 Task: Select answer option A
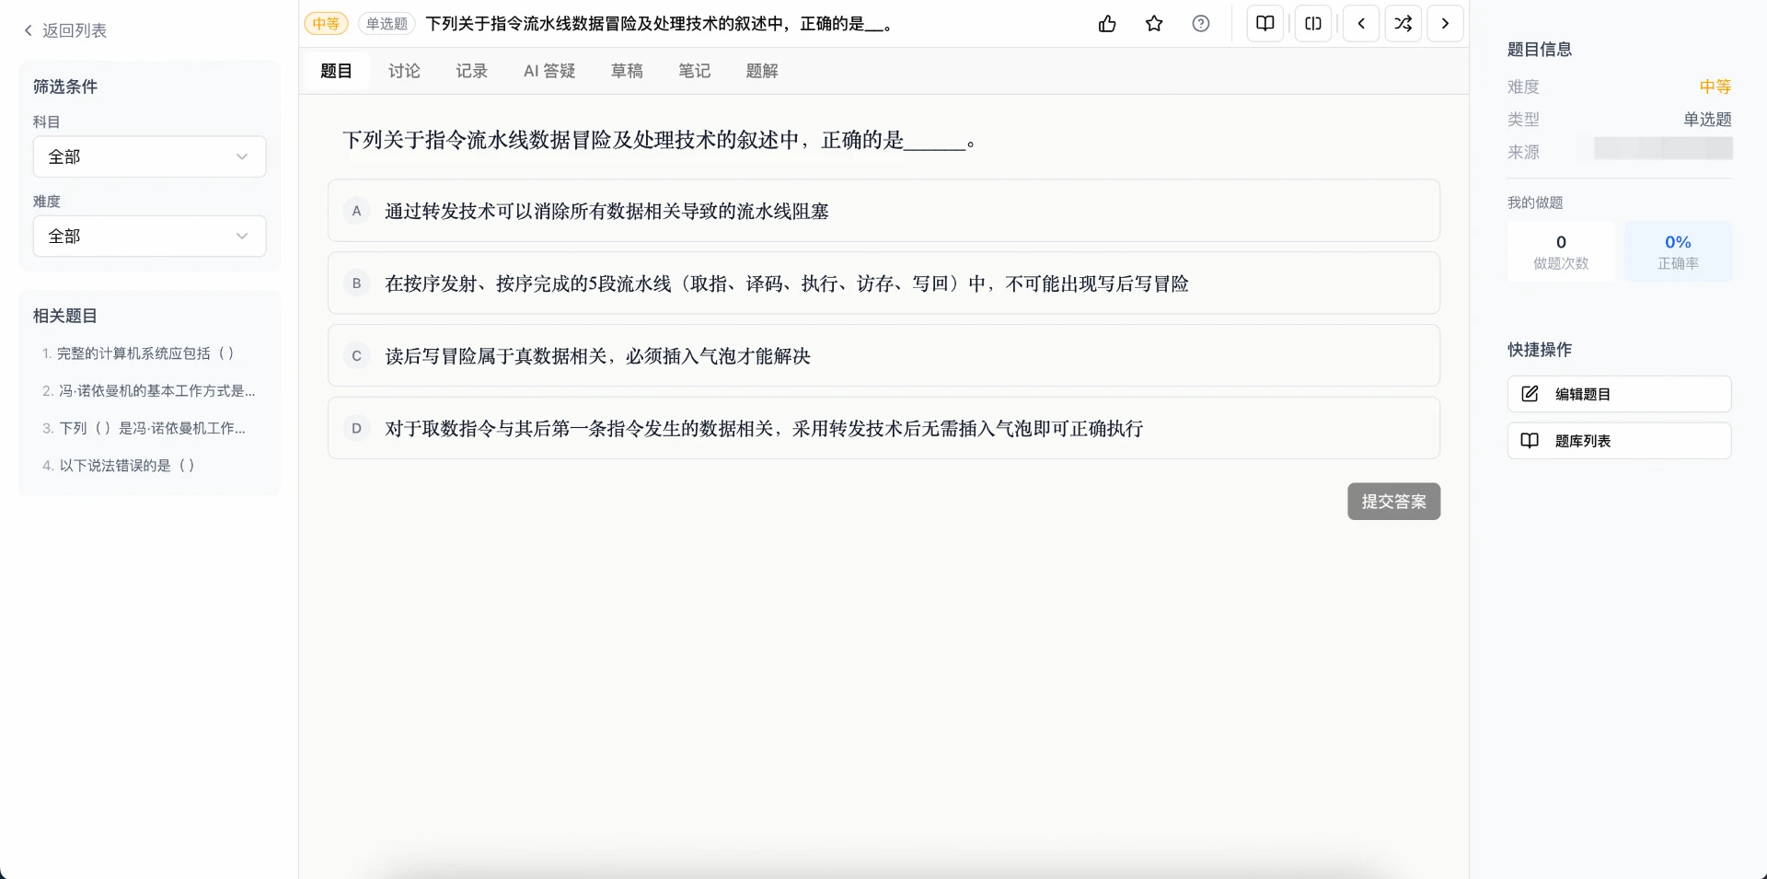tap(883, 211)
